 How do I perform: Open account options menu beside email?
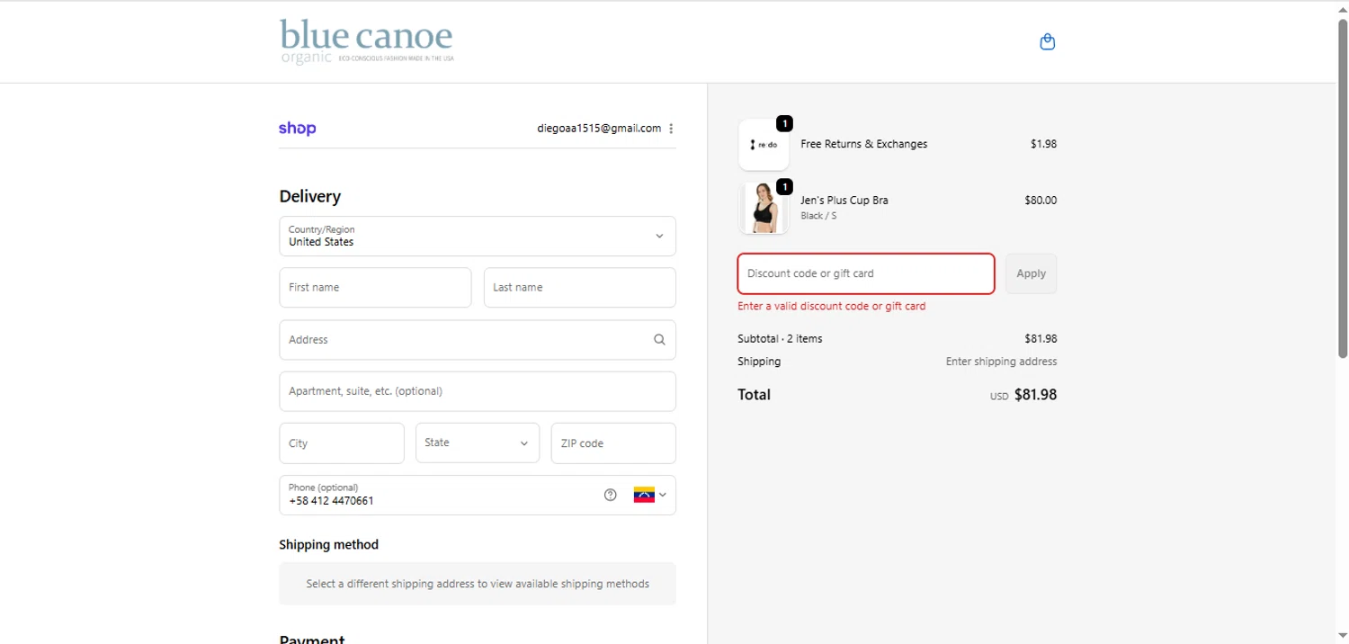click(x=671, y=129)
